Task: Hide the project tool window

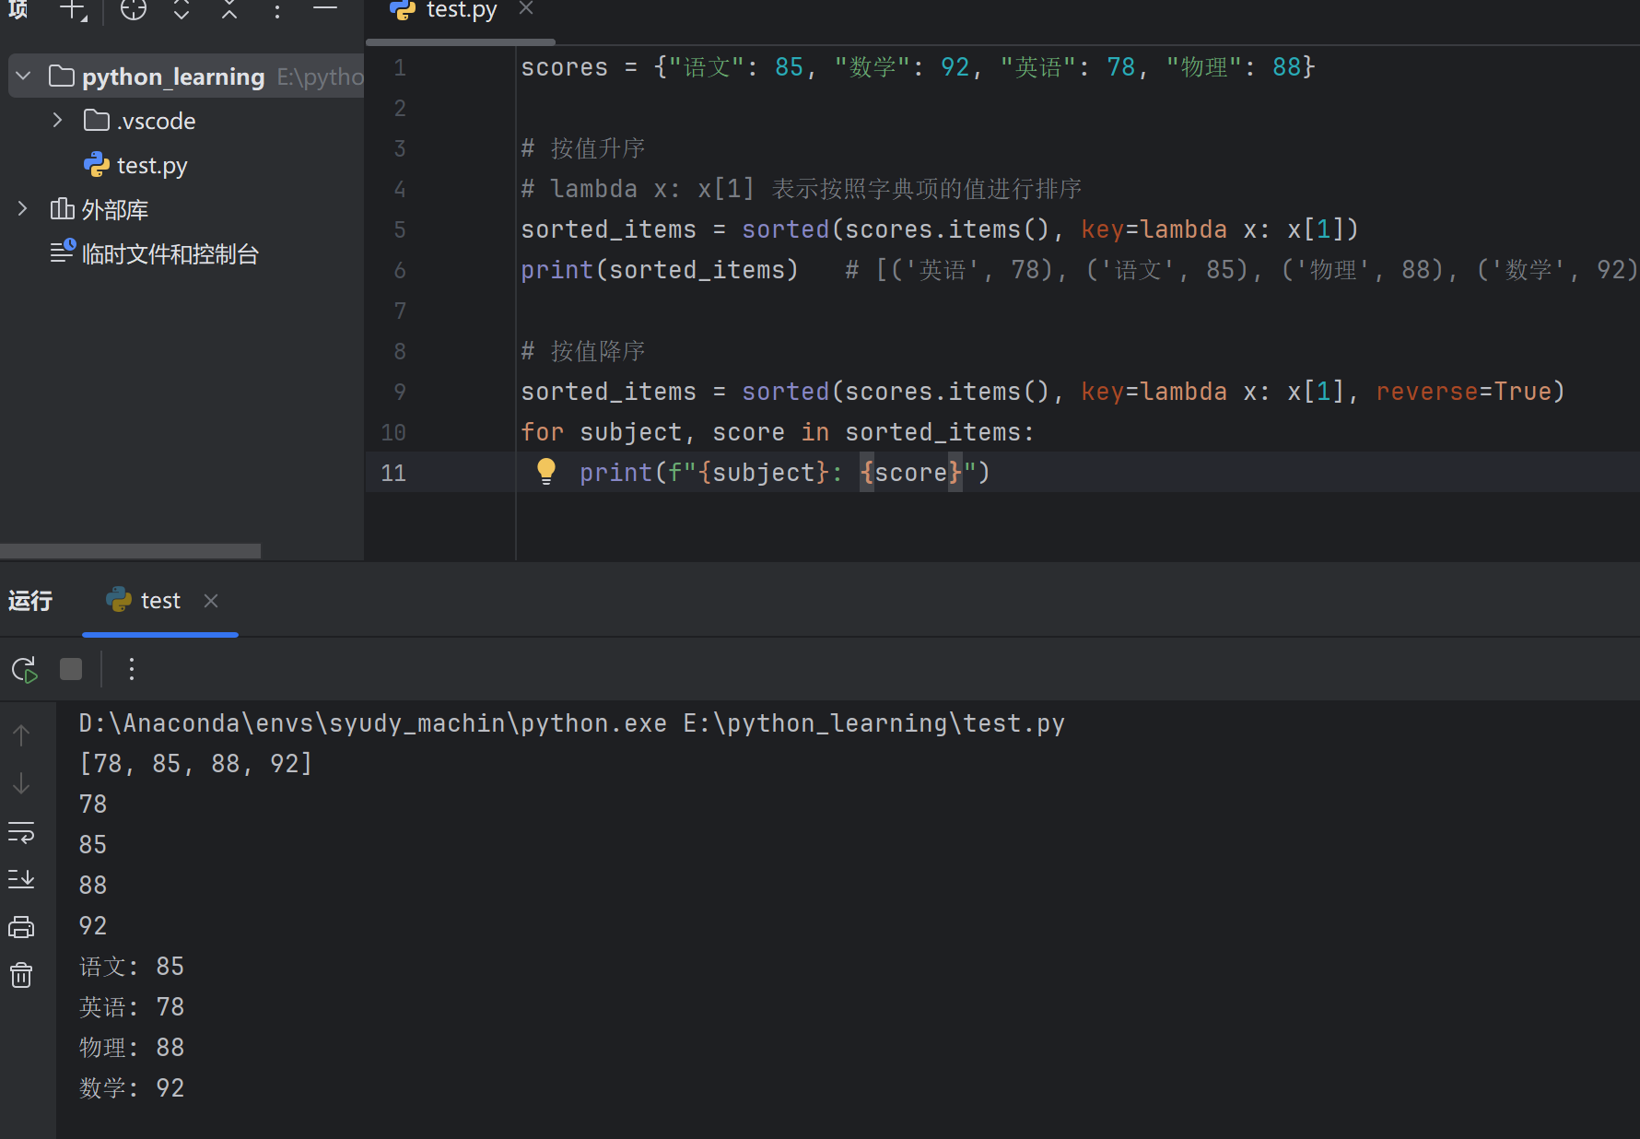Action: pos(325,7)
